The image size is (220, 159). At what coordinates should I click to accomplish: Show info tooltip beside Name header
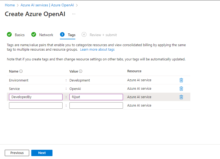click(x=21, y=71)
